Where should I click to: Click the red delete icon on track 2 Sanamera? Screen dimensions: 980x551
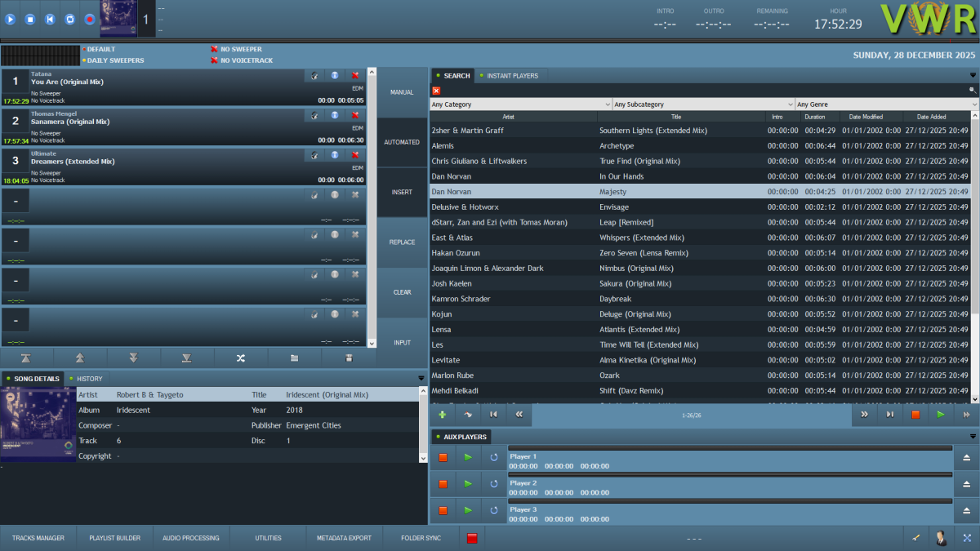point(354,115)
